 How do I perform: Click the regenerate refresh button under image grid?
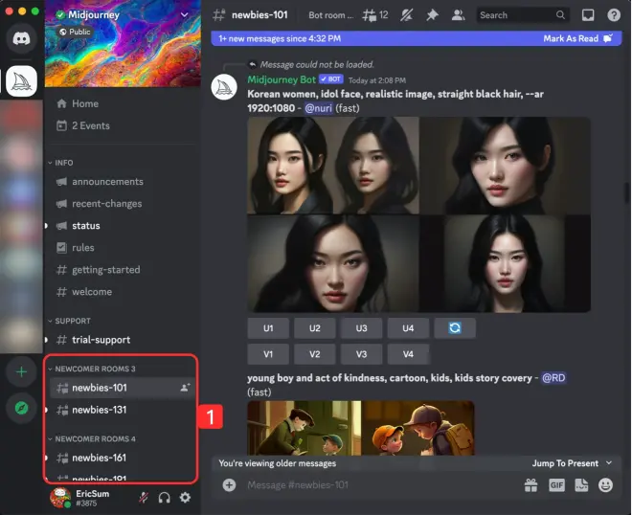(455, 328)
